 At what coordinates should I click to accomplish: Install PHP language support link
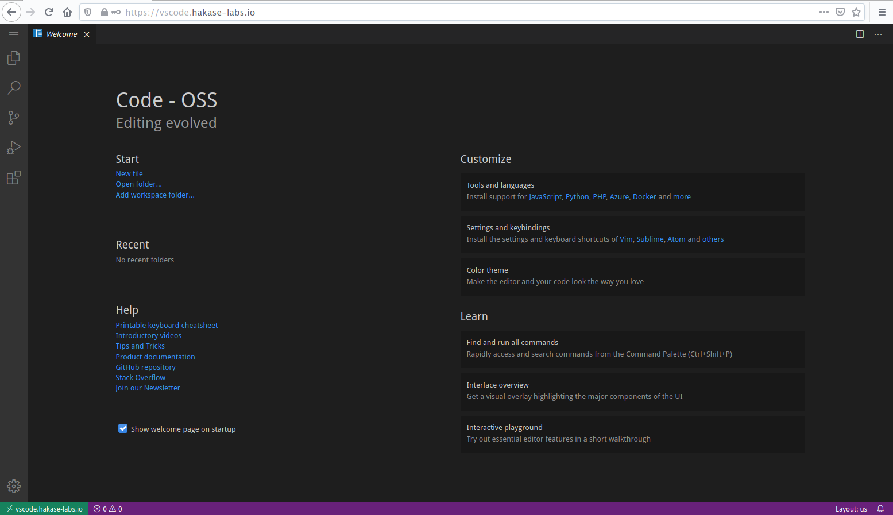coord(600,197)
